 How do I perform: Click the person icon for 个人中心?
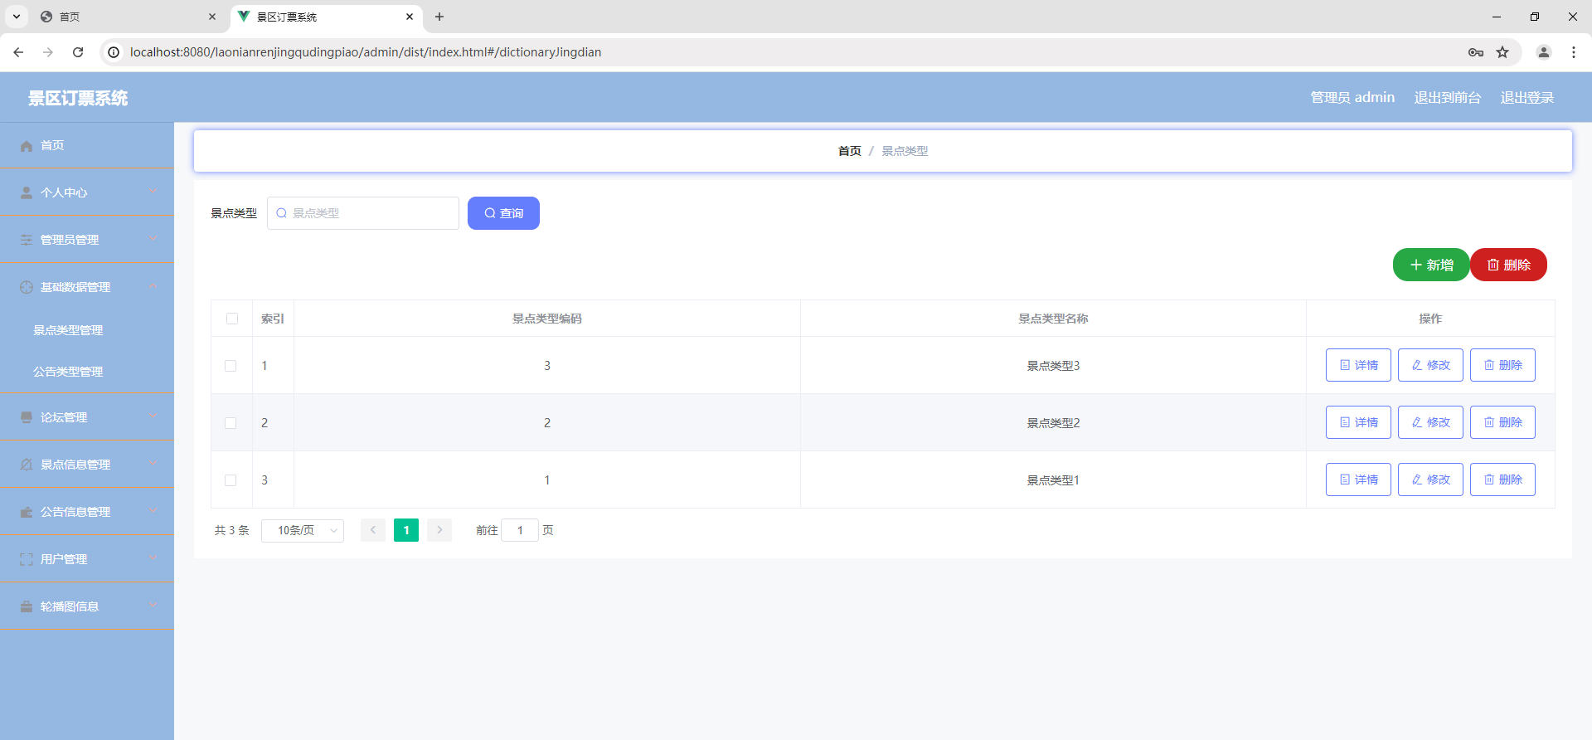tap(27, 193)
